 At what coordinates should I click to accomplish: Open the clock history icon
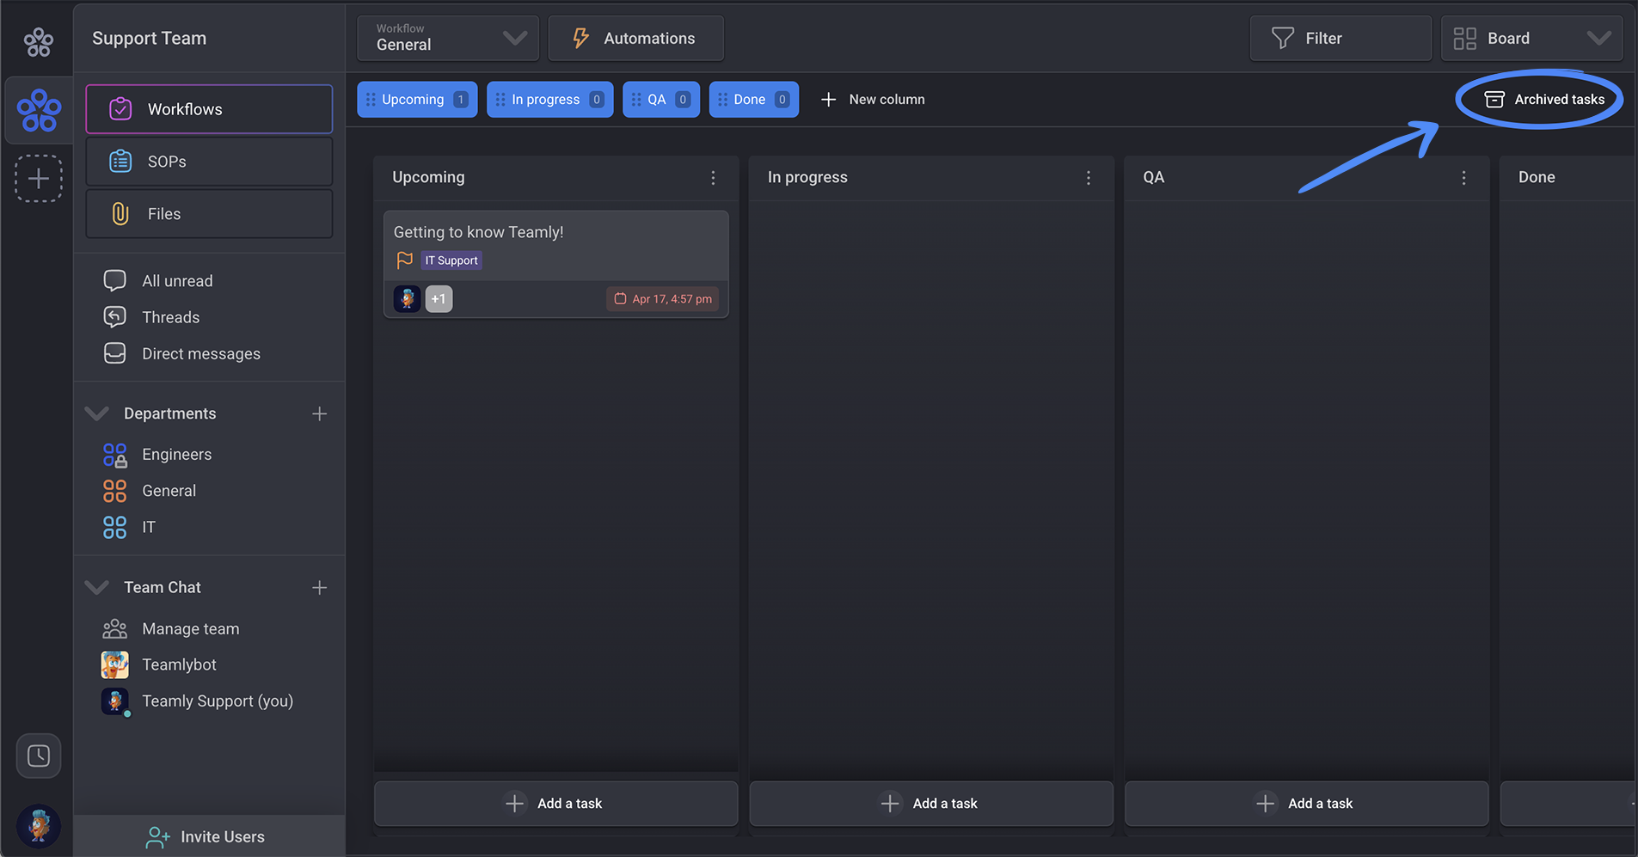point(39,756)
